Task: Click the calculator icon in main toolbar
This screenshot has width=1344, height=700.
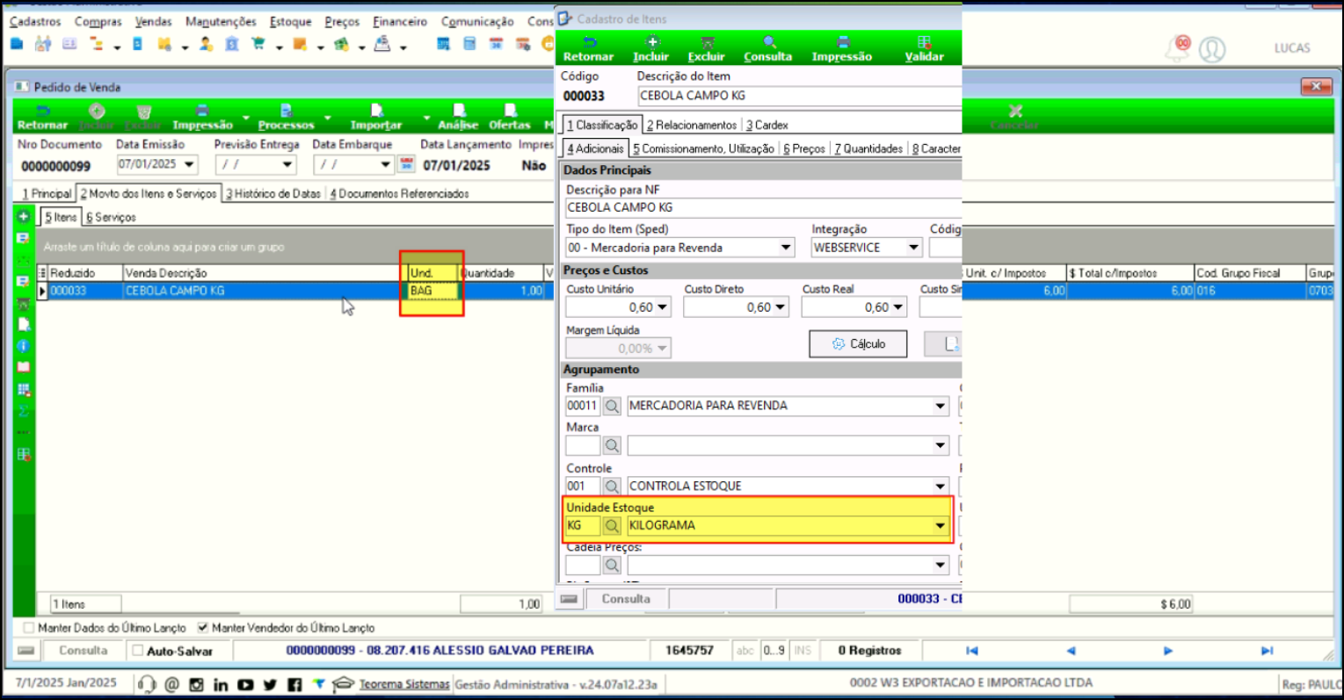Action: (469, 43)
